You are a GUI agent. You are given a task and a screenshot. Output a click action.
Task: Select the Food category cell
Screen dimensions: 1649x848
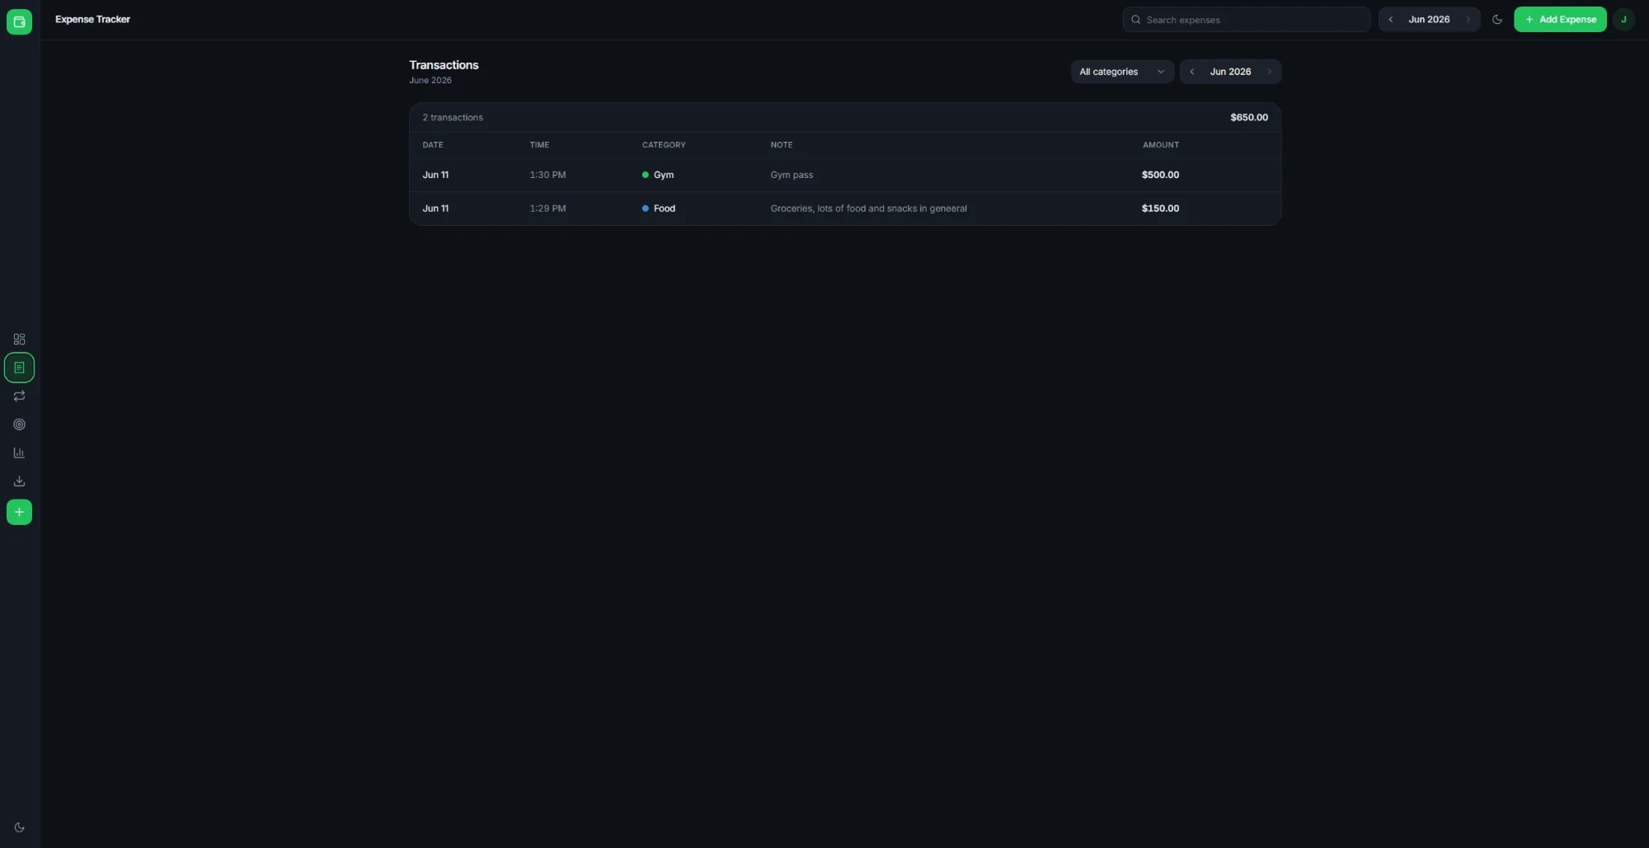click(659, 208)
